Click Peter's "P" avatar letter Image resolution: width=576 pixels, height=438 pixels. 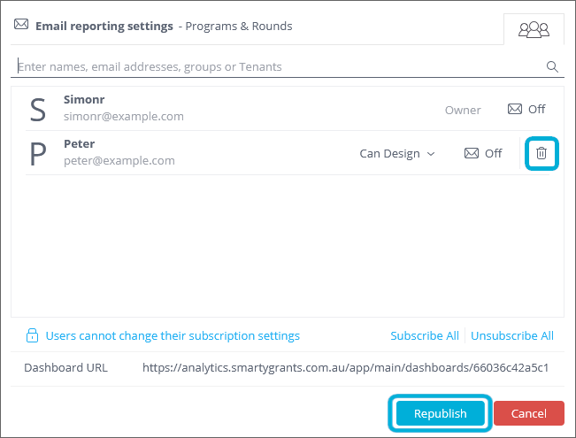38,154
